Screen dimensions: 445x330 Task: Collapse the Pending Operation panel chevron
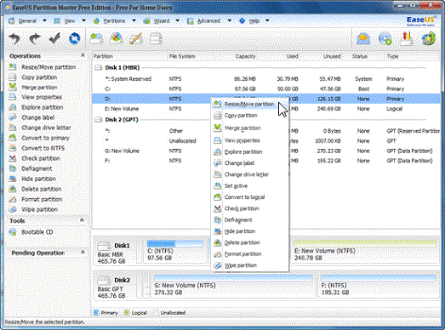(x=83, y=252)
